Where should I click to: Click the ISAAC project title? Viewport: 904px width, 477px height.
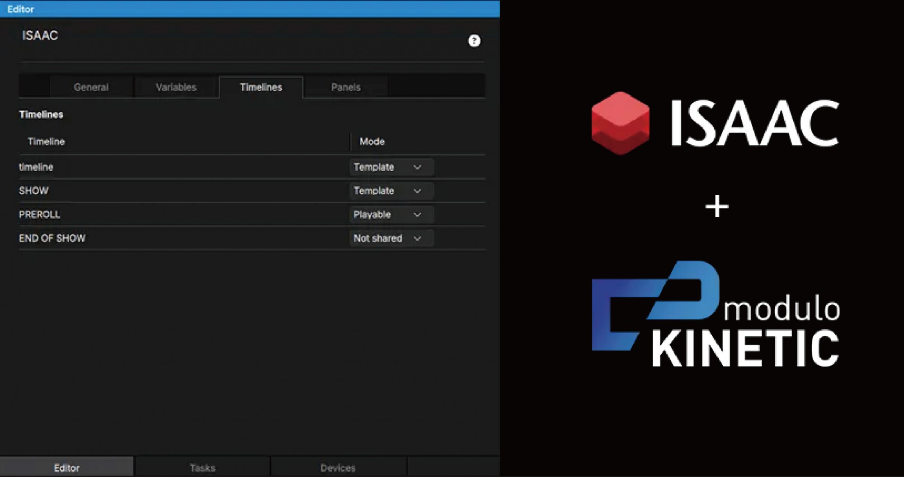pos(40,35)
